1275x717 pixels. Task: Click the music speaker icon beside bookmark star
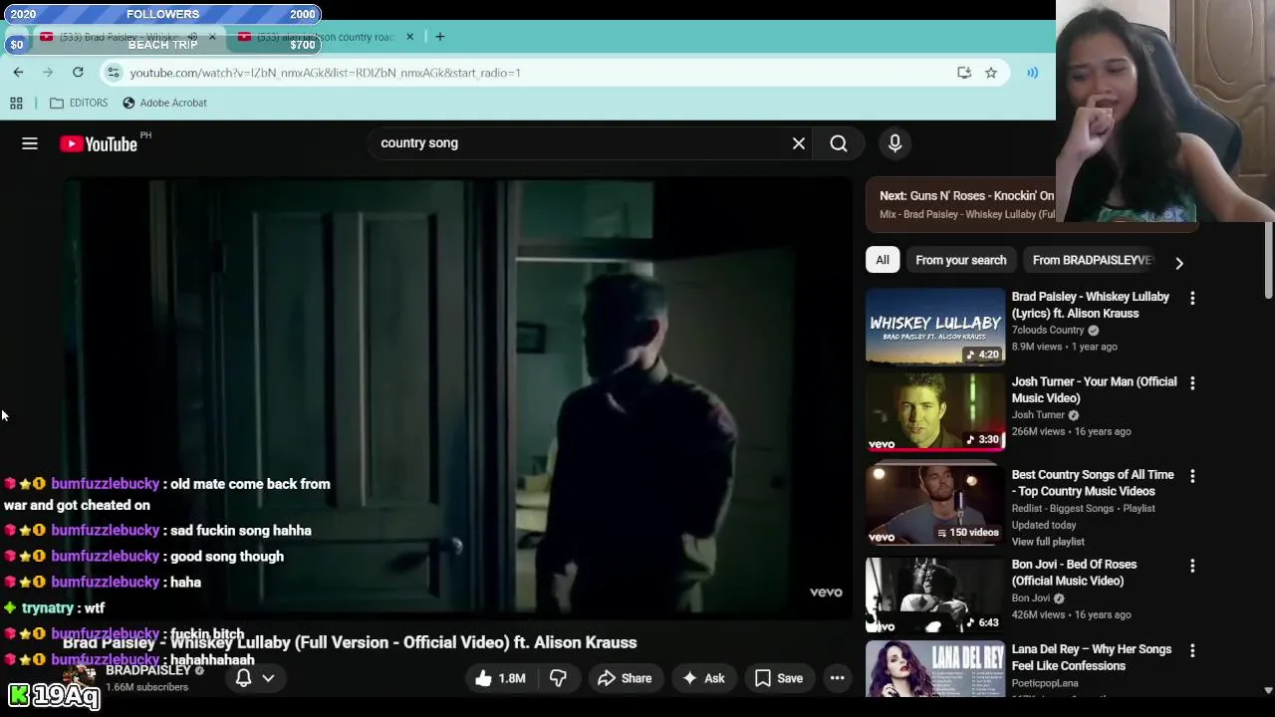1033,73
